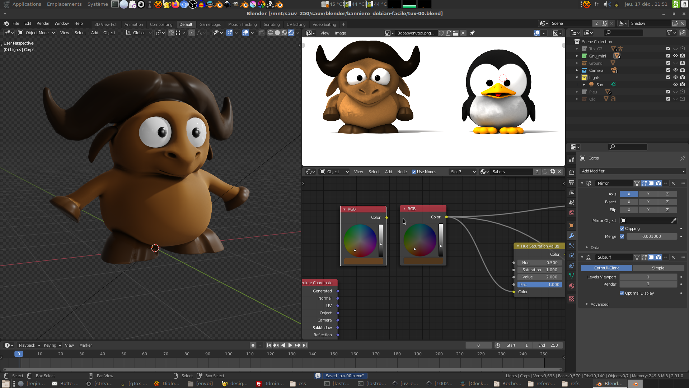689x388 pixels.
Task: Jump to the timeline start frame
Action: click(x=269, y=345)
